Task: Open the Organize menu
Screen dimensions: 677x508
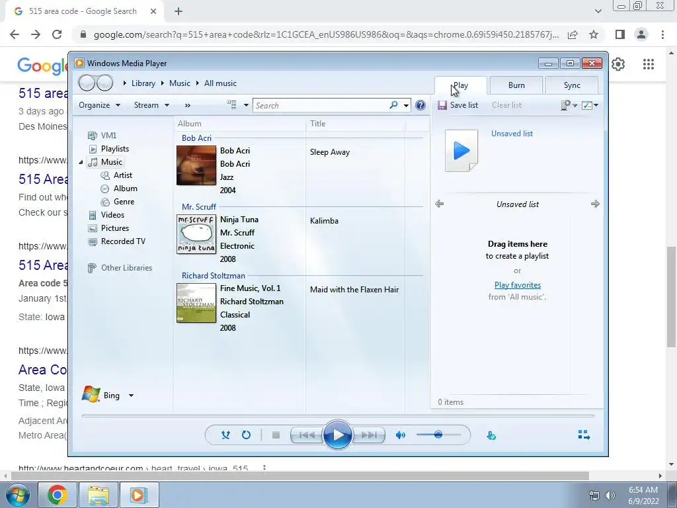Action: click(x=99, y=105)
